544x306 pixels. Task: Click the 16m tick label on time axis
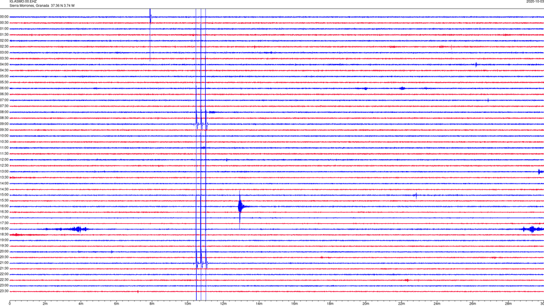click(295, 304)
